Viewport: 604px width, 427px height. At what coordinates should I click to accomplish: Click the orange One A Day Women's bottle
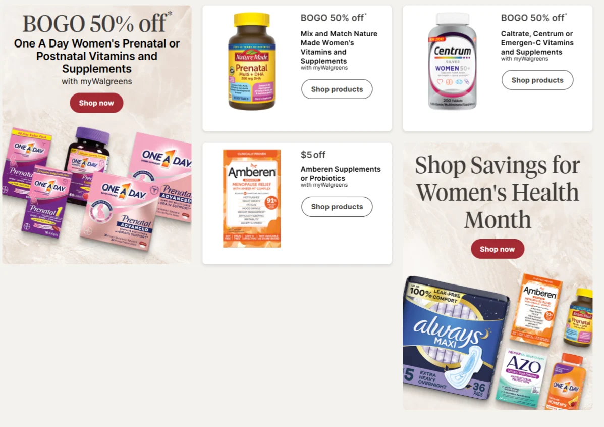567,381
